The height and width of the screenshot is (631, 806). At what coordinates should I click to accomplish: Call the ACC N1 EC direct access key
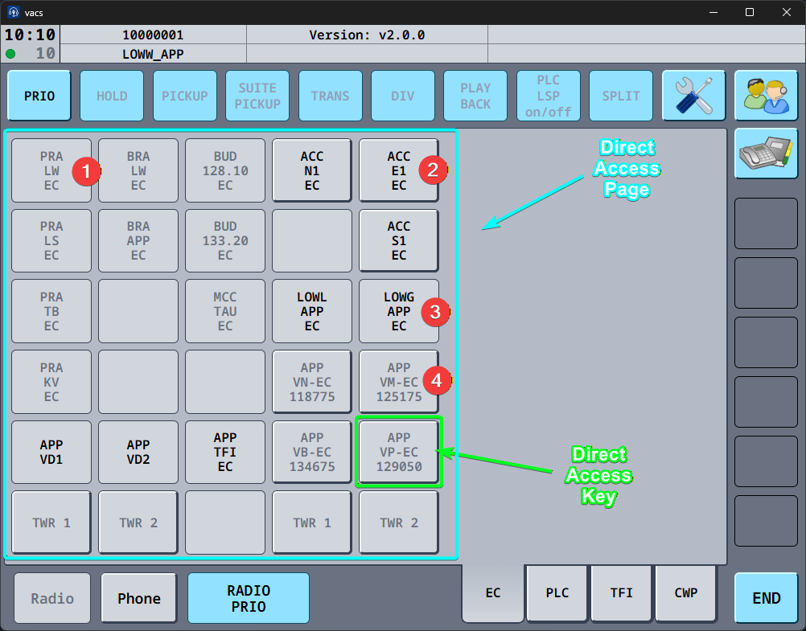click(312, 170)
